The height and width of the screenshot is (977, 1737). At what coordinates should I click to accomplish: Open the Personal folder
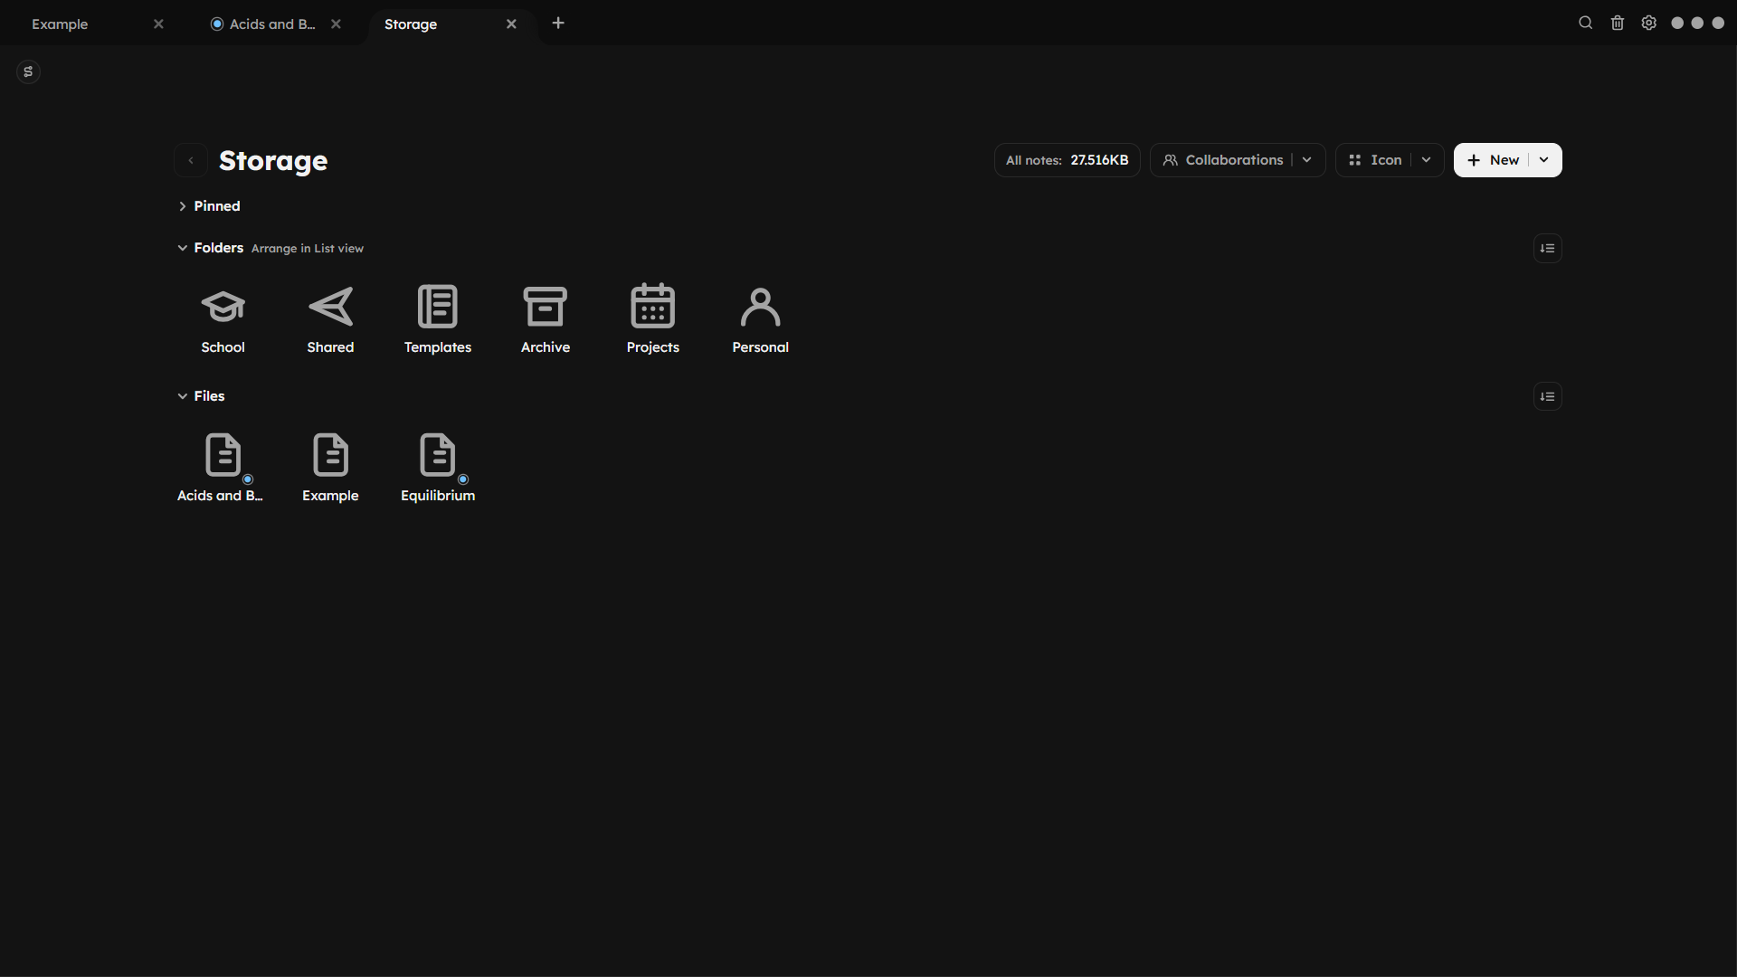(x=759, y=318)
